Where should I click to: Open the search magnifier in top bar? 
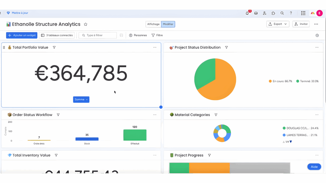point(282,13)
